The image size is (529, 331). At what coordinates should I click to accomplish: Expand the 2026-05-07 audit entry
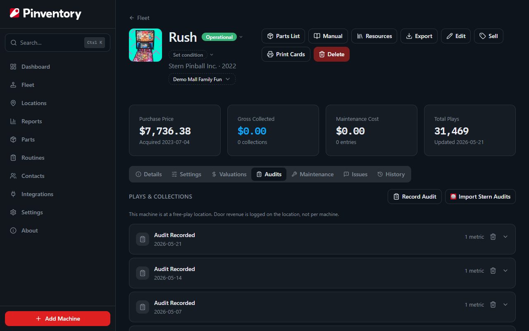(505, 305)
